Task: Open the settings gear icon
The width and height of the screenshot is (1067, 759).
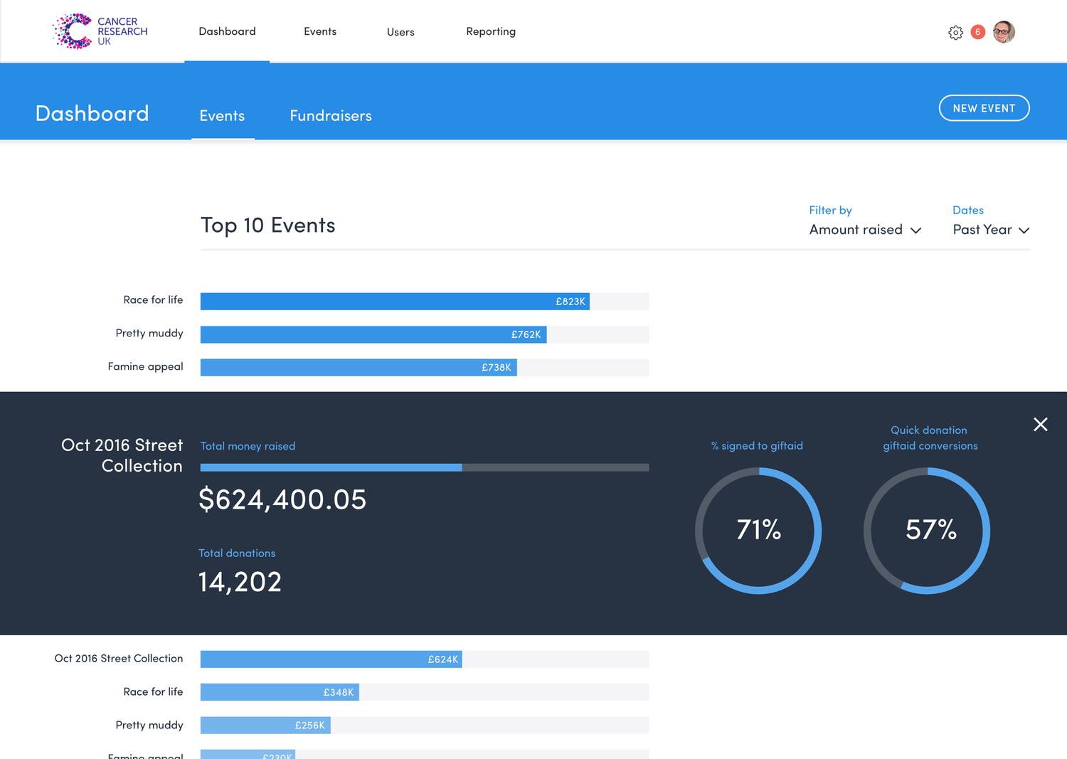Action: coord(955,32)
